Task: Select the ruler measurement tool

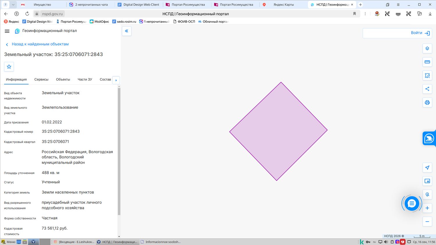Action: tap(427, 62)
